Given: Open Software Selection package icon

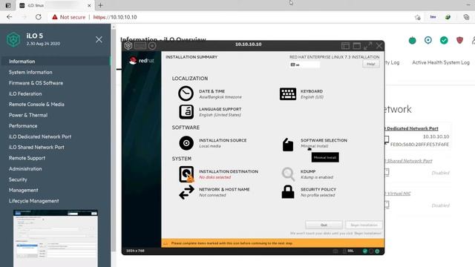Looking at the screenshot, I should 288,145.
